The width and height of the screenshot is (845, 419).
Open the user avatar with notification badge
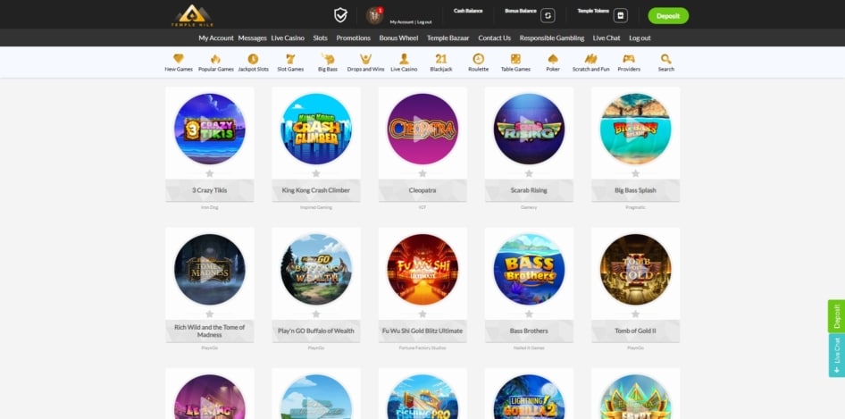tap(374, 14)
